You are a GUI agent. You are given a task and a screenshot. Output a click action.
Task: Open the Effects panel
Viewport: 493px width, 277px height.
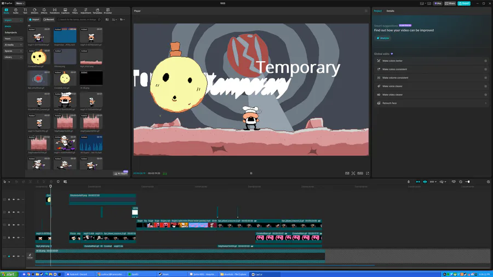tap(44, 11)
